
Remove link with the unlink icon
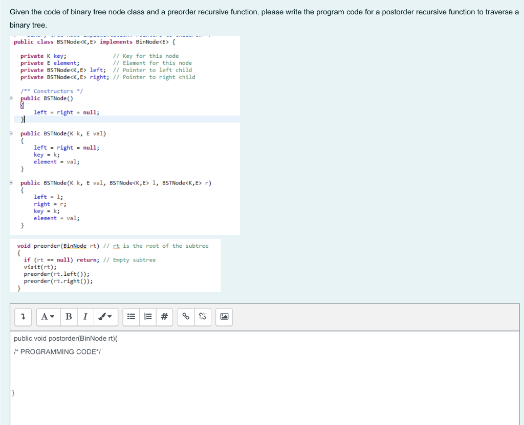(x=203, y=317)
